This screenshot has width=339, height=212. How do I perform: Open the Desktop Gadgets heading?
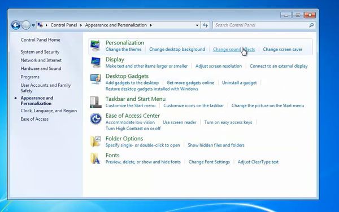[x=127, y=76]
